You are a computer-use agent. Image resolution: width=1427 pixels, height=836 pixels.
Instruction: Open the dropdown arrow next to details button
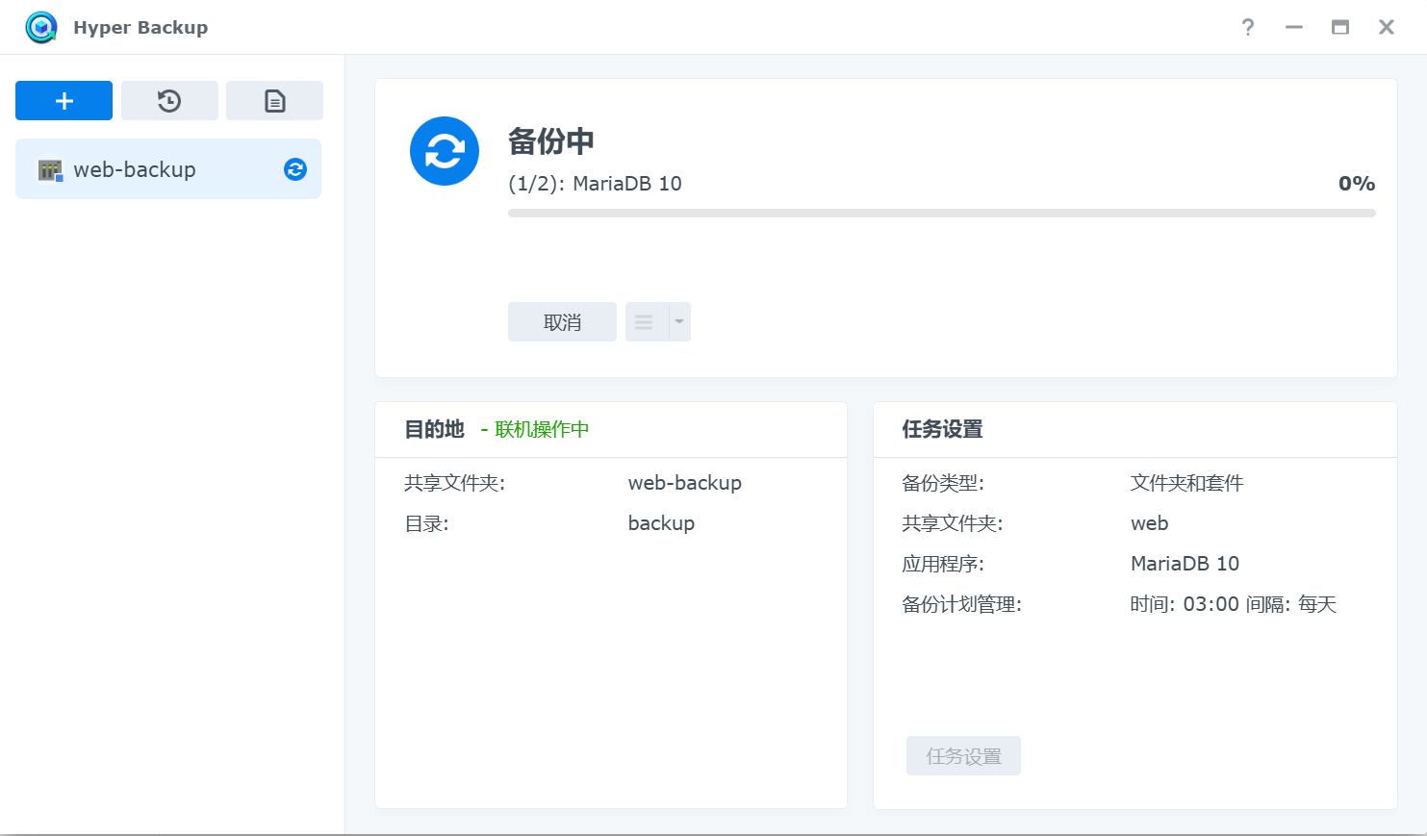pyautogui.click(x=679, y=321)
